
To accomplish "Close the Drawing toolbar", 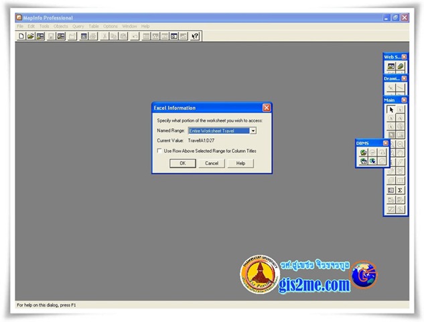I will click(404, 78).
